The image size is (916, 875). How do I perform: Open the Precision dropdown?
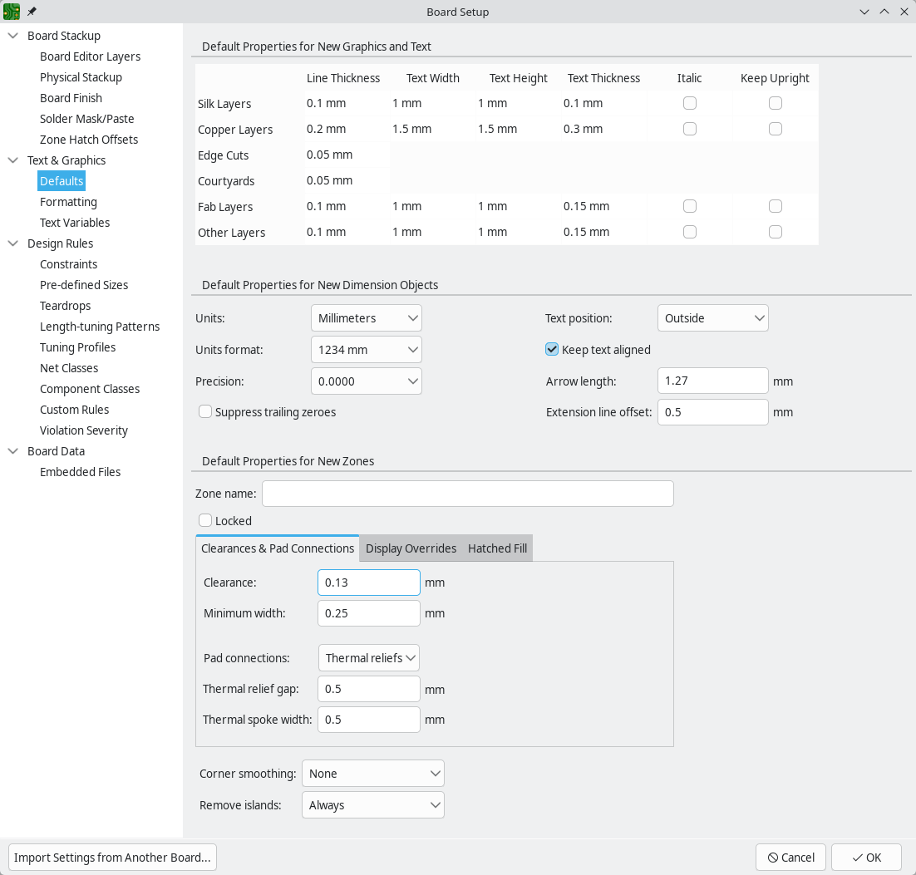(366, 381)
